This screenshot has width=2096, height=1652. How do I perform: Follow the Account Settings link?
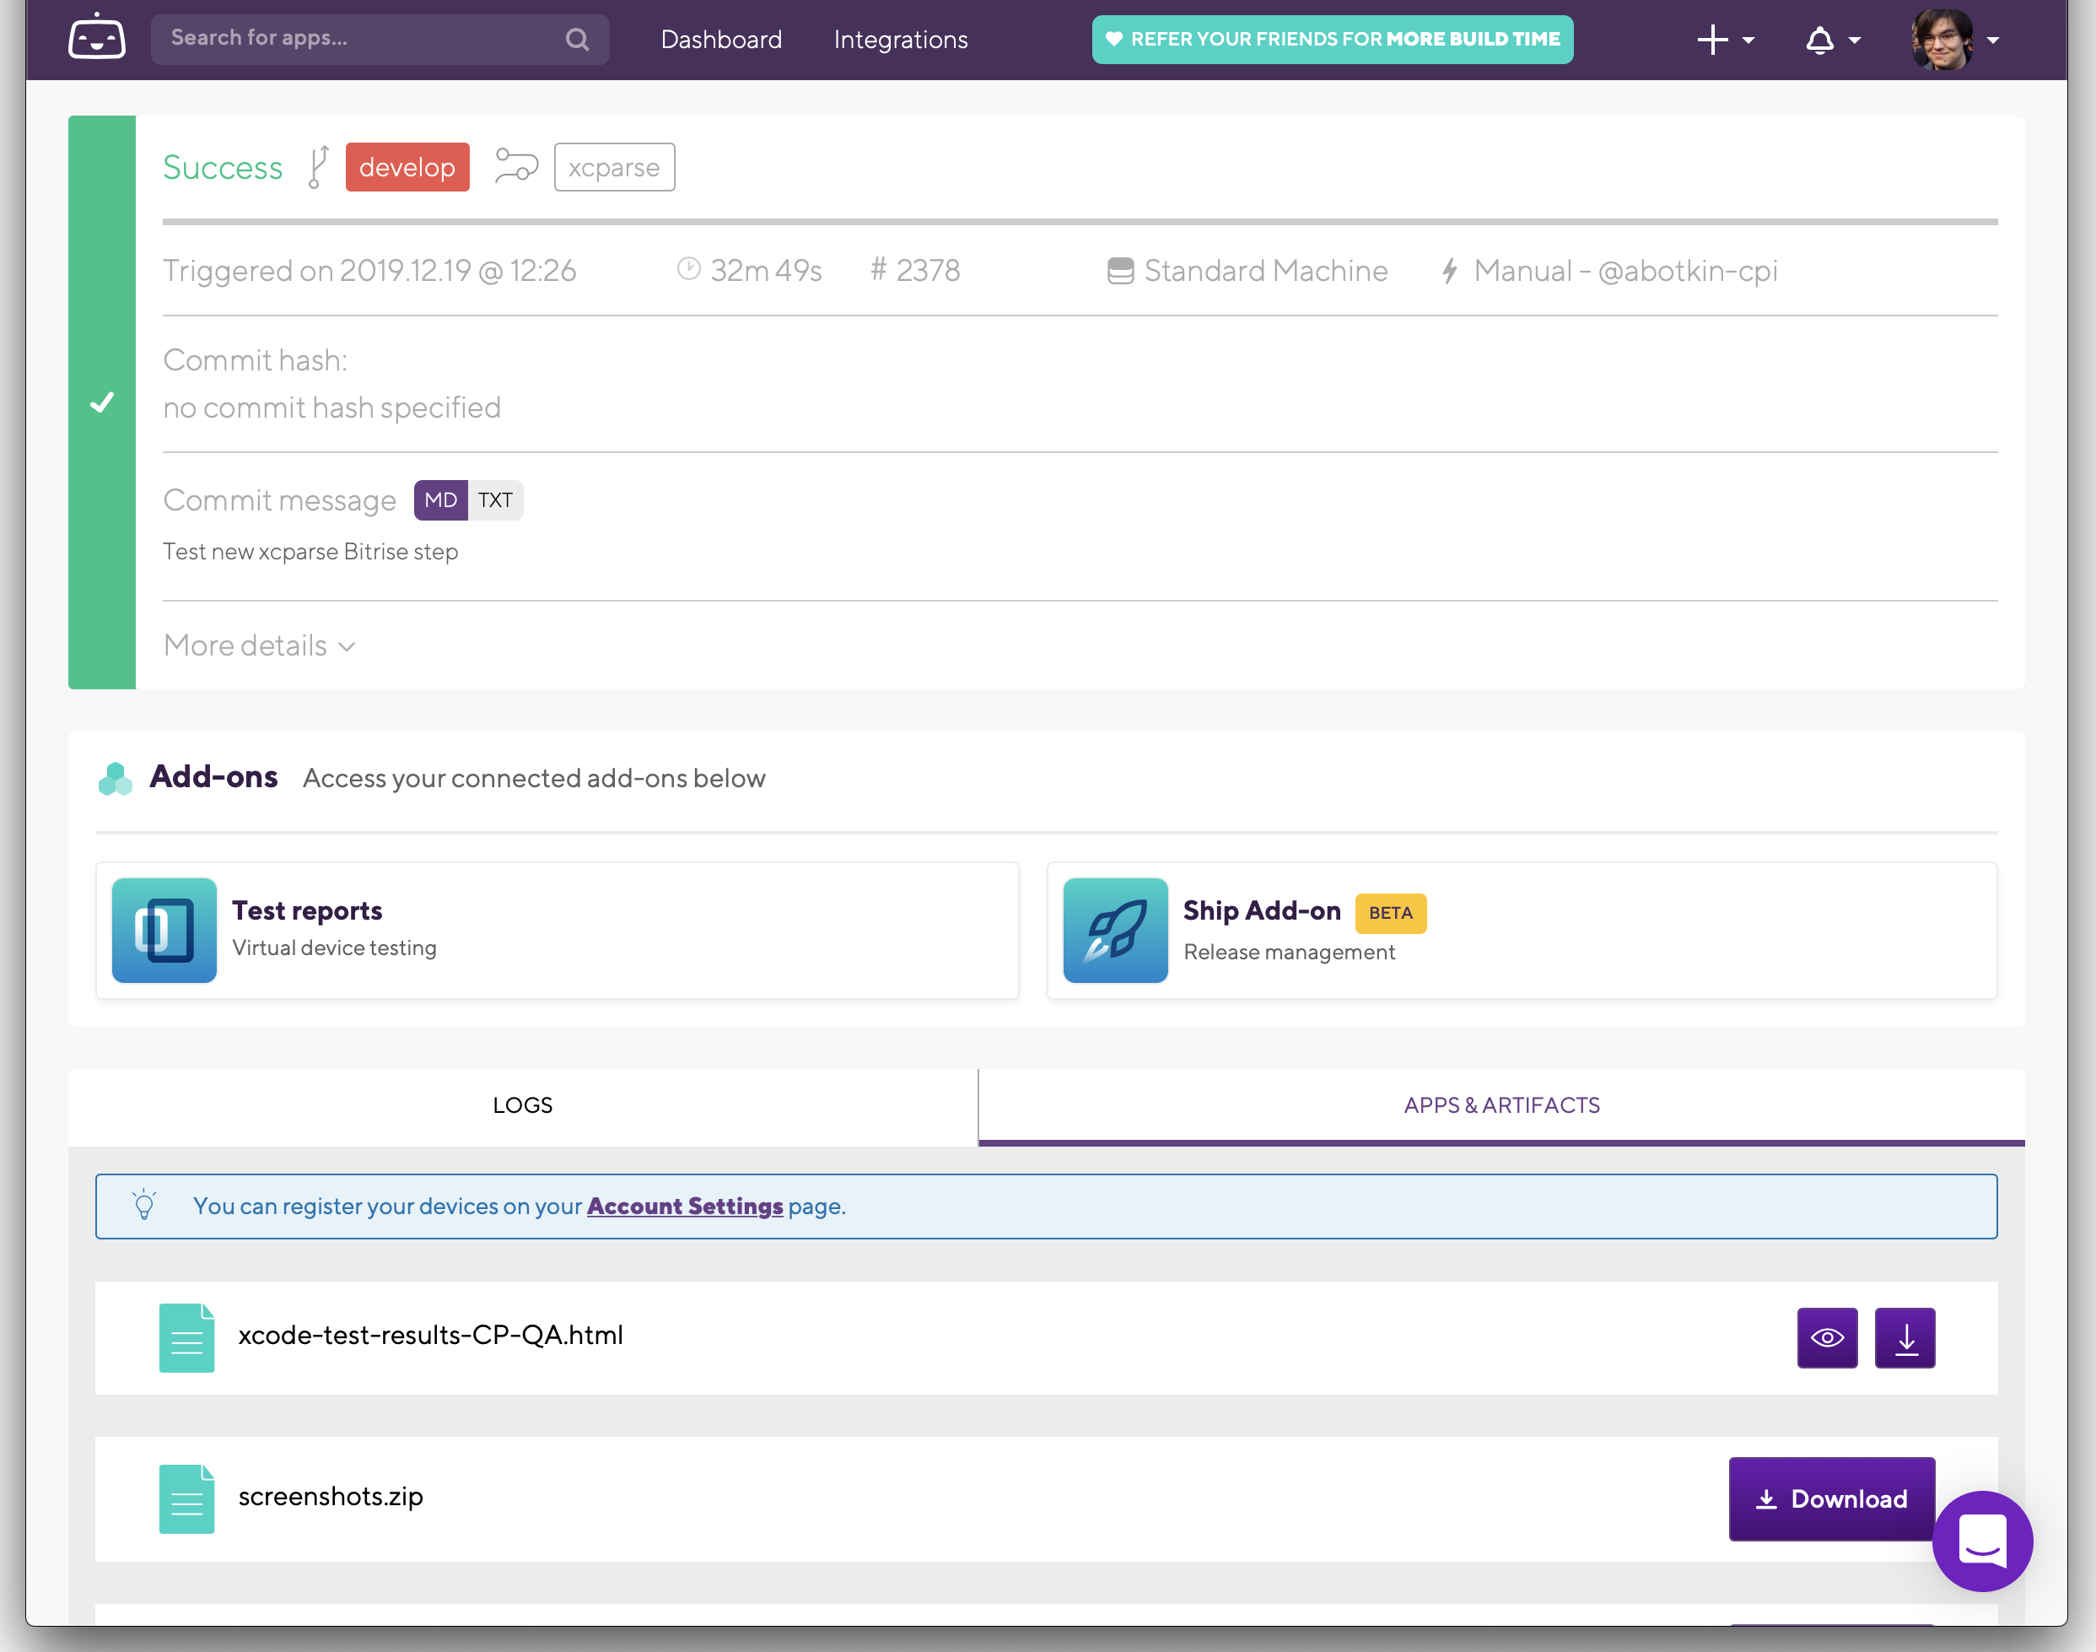tap(685, 1207)
